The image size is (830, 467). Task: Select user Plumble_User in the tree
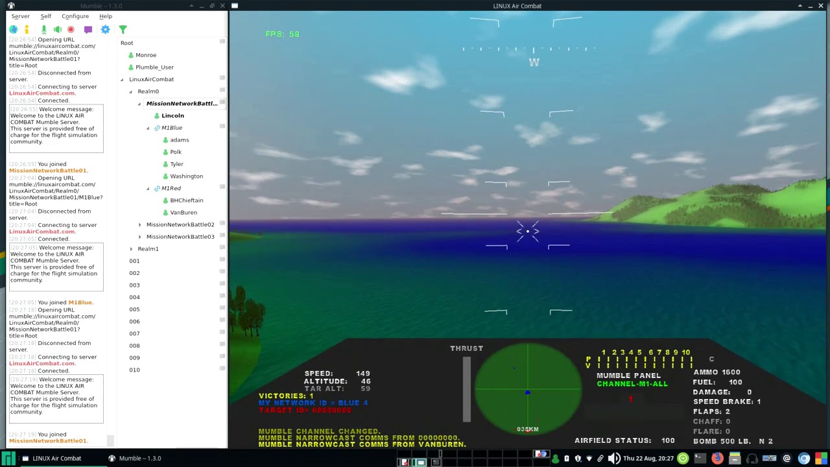click(154, 67)
